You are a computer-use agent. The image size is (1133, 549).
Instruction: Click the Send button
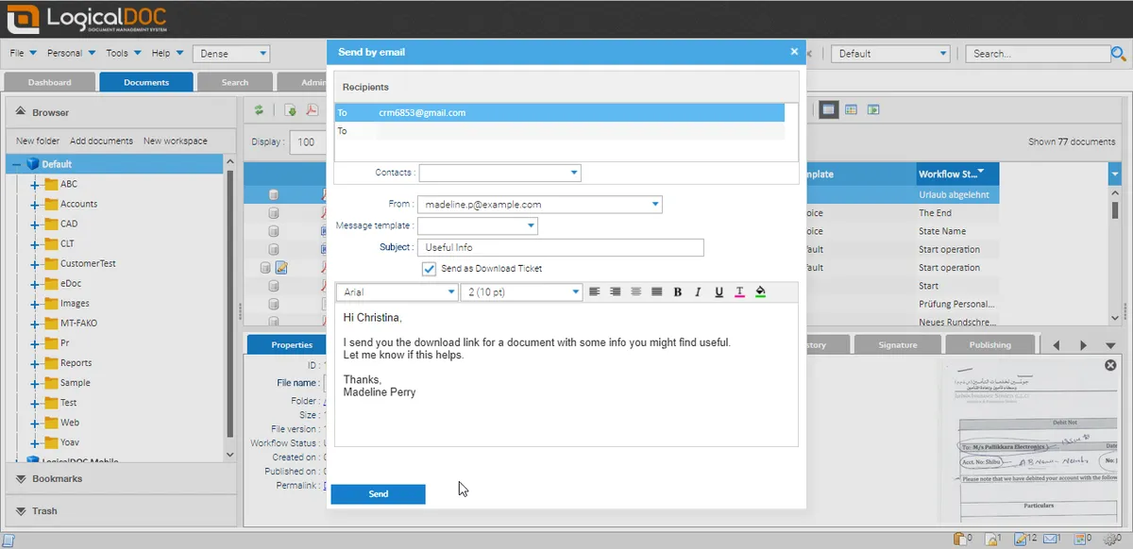pos(378,494)
